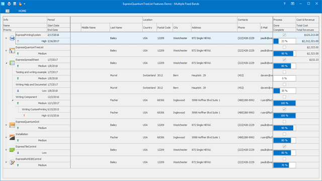Click the ExpressPrintingSystem printer icon

(12, 38)
